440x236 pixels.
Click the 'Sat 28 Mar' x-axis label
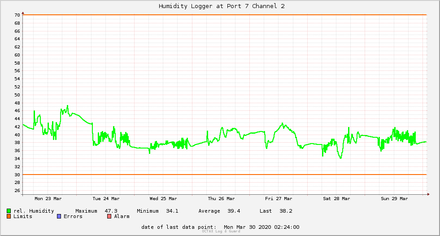(x=336, y=198)
